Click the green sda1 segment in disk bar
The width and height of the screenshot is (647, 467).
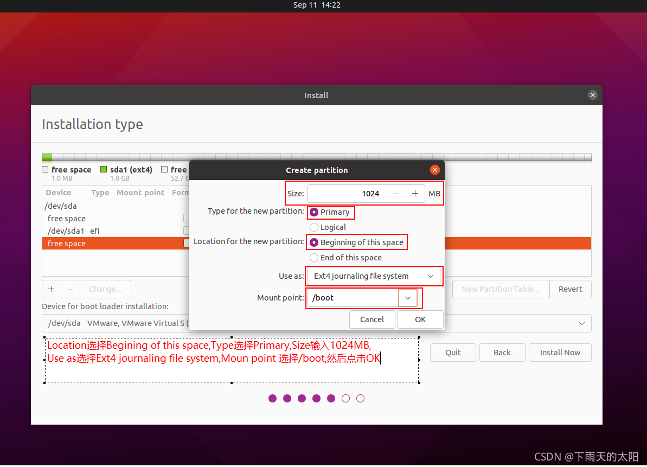(47, 157)
